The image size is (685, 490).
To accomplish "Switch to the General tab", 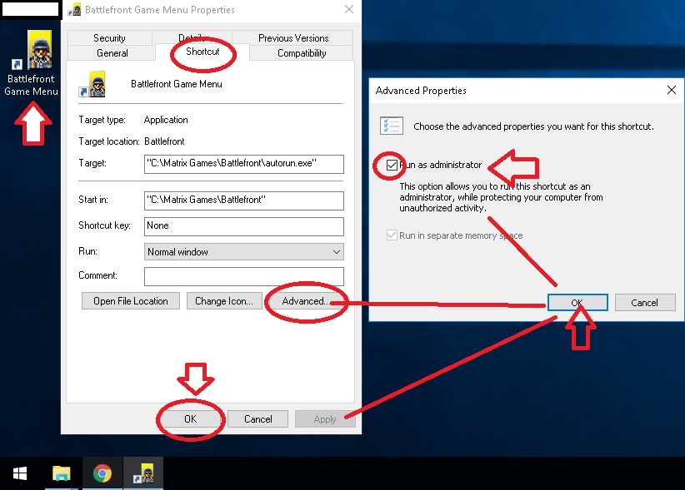I will (112, 53).
